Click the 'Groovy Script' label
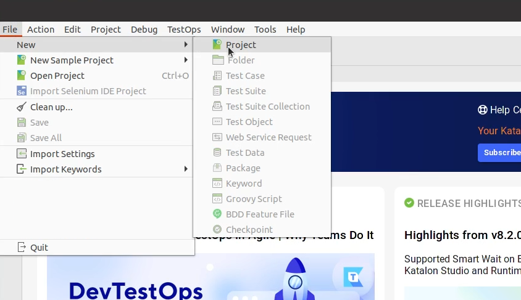This screenshot has height=300, width=521. point(254,199)
